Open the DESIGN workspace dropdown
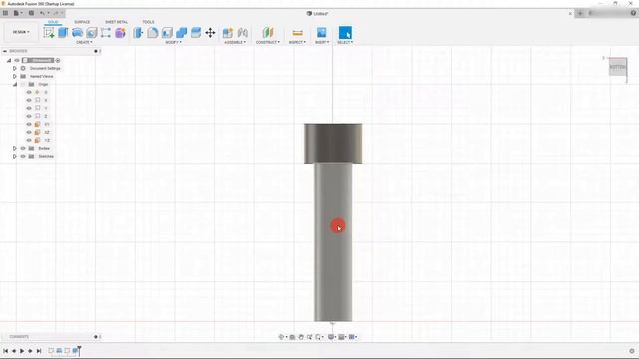Screen dimensions: 639x359 tap(21, 32)
